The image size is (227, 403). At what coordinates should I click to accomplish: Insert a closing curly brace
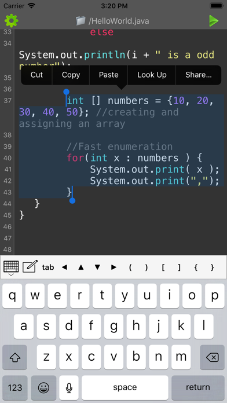212,268
